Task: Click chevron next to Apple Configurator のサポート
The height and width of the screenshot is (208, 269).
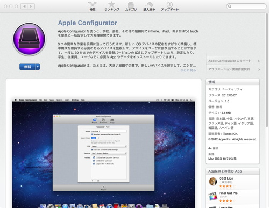Action: point(259,61)
